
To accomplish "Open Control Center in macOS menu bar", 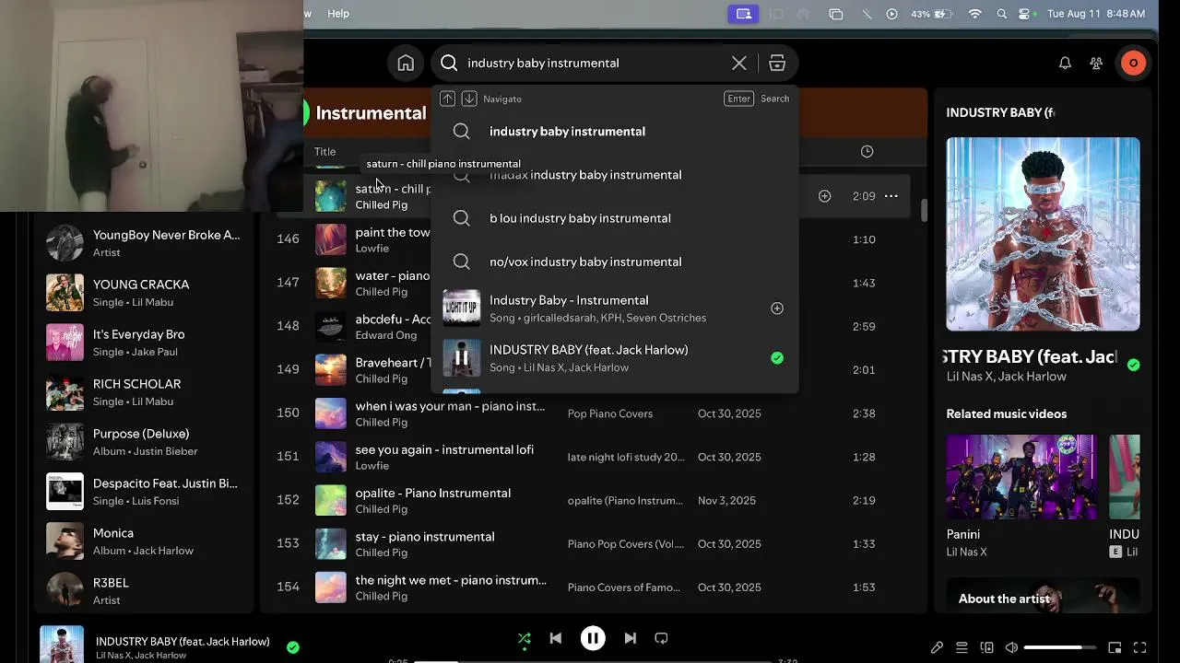I will pos(1024,14).
